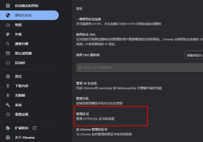
Task: Click the 使用安全 DNS setting title
Action: click(86, 35)
